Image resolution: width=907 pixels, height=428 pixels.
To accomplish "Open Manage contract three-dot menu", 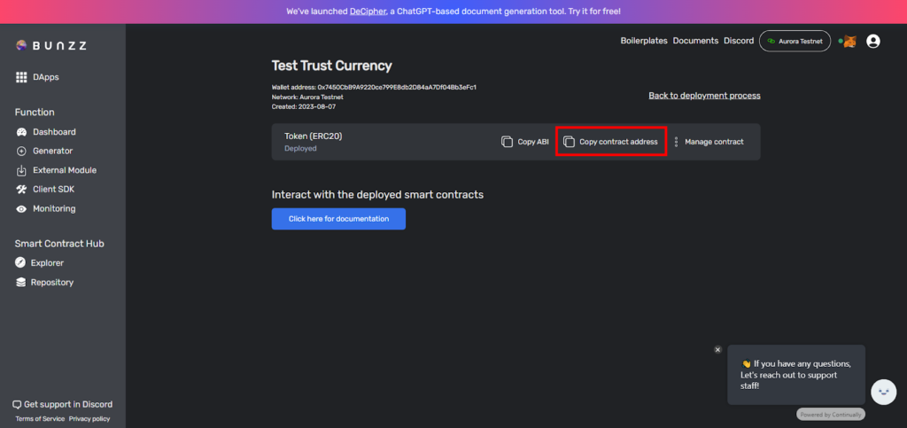I will 676,142.
